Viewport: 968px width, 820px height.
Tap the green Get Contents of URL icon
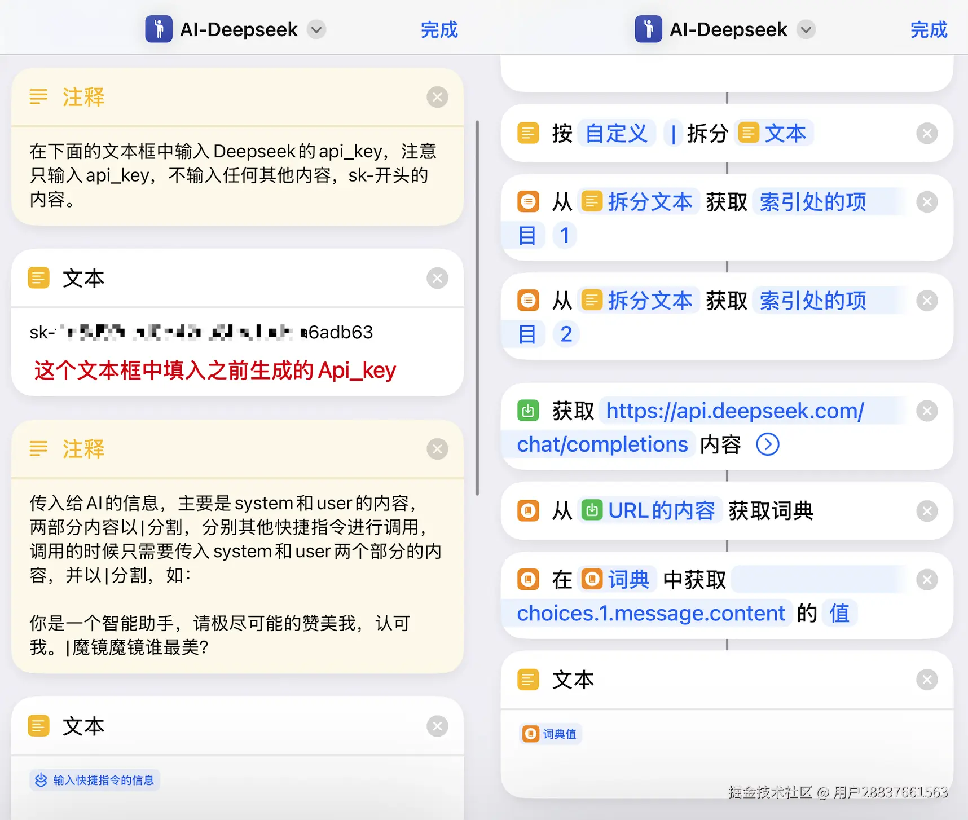(527, 411)
